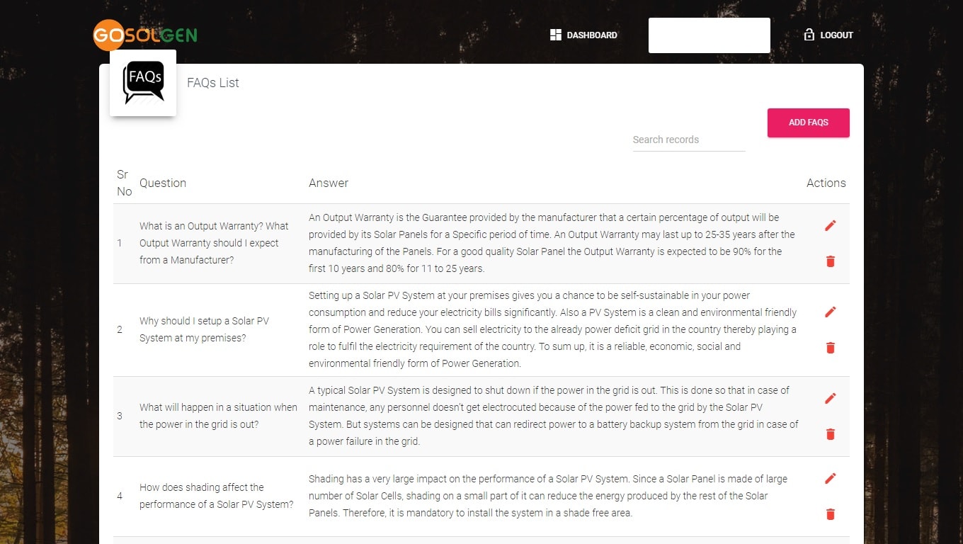This screenshot has width=963, height=544.
Task: Click answer starting 'Setting up a Solar PV System'
Action: click(553, 329)
